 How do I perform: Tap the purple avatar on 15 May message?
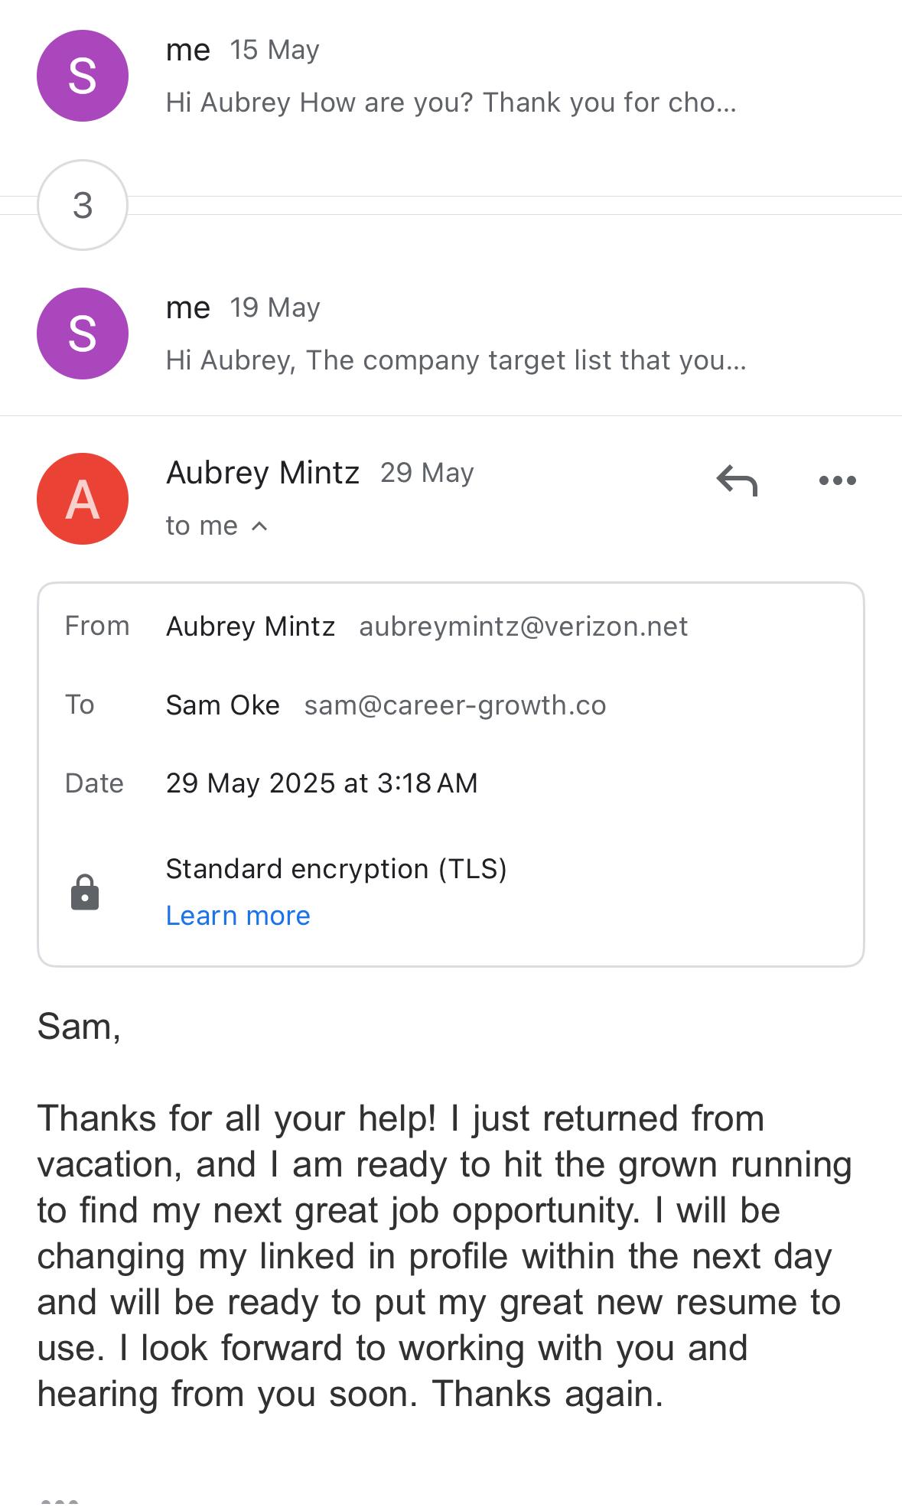click(83, 76)
